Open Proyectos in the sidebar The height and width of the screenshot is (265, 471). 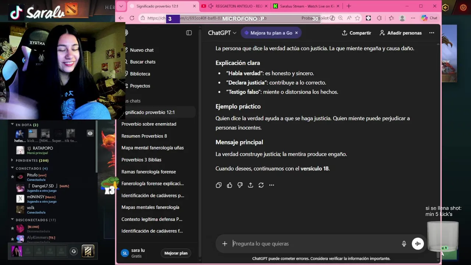(140, 86)
